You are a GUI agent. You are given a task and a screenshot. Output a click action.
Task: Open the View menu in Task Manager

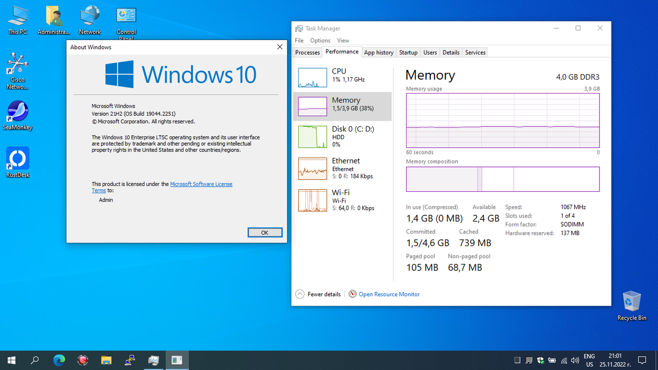click(x=343, y=41)
